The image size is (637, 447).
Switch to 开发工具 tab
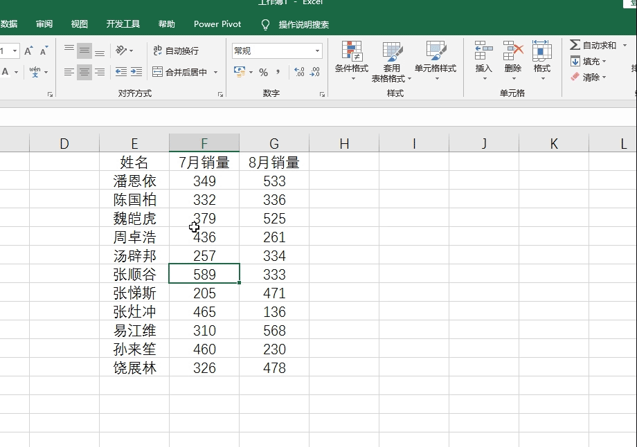click(x=123, y=24)
